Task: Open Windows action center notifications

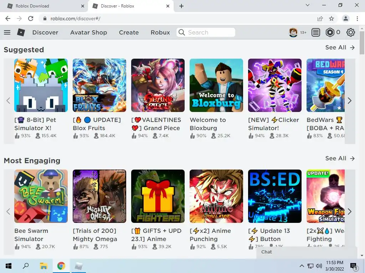Action: coord(354,266)
